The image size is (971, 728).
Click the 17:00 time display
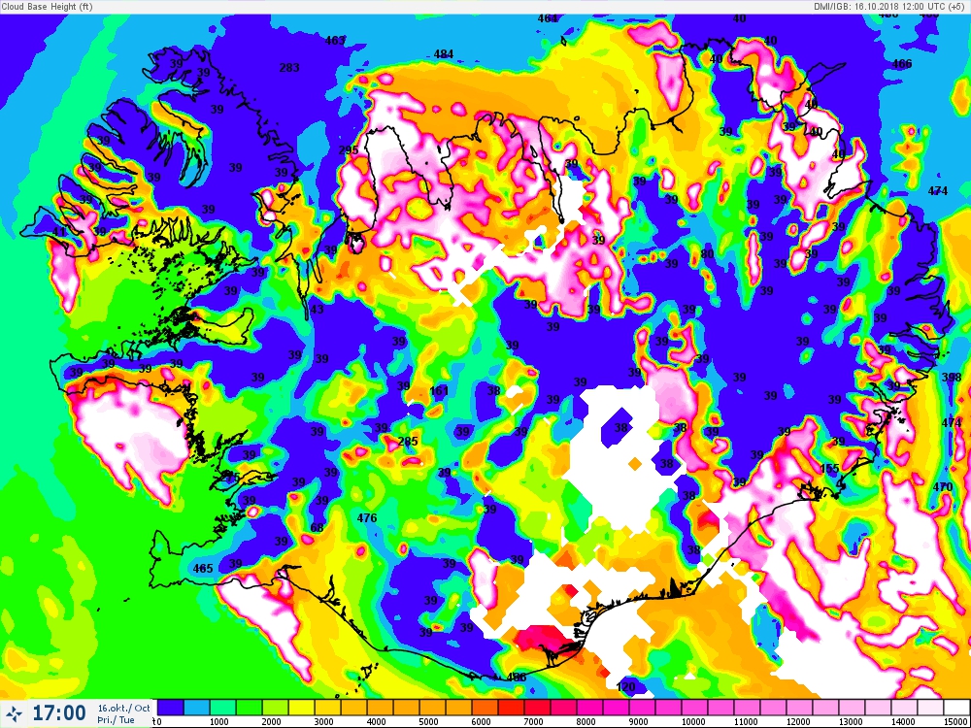[x=59, y=713]
